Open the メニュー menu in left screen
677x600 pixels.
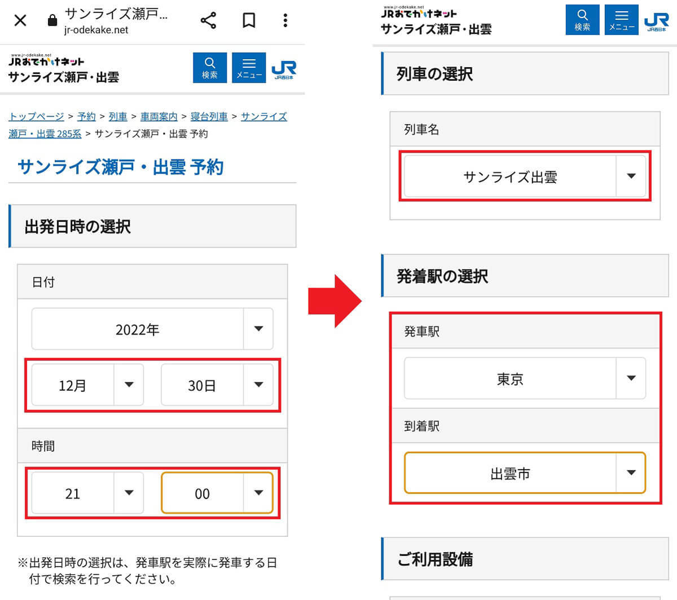pos(249,68)
